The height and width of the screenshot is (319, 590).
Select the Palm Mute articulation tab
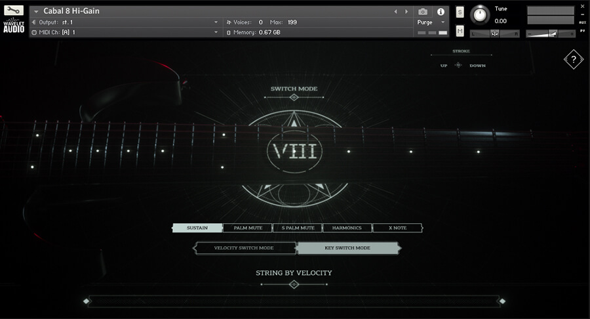(x=248, y=228)
